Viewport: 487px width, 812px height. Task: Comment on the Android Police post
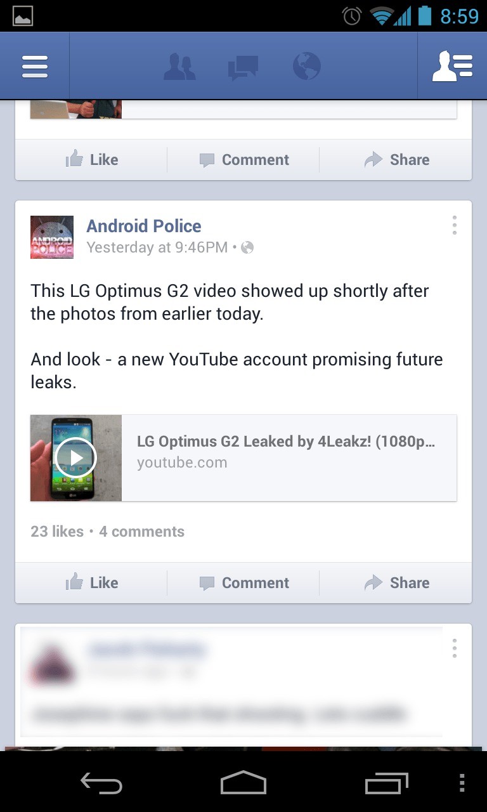point(243,582)
